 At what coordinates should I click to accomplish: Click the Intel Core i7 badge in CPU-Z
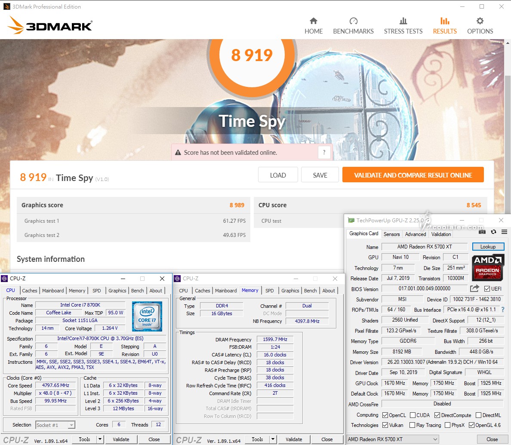147,316
